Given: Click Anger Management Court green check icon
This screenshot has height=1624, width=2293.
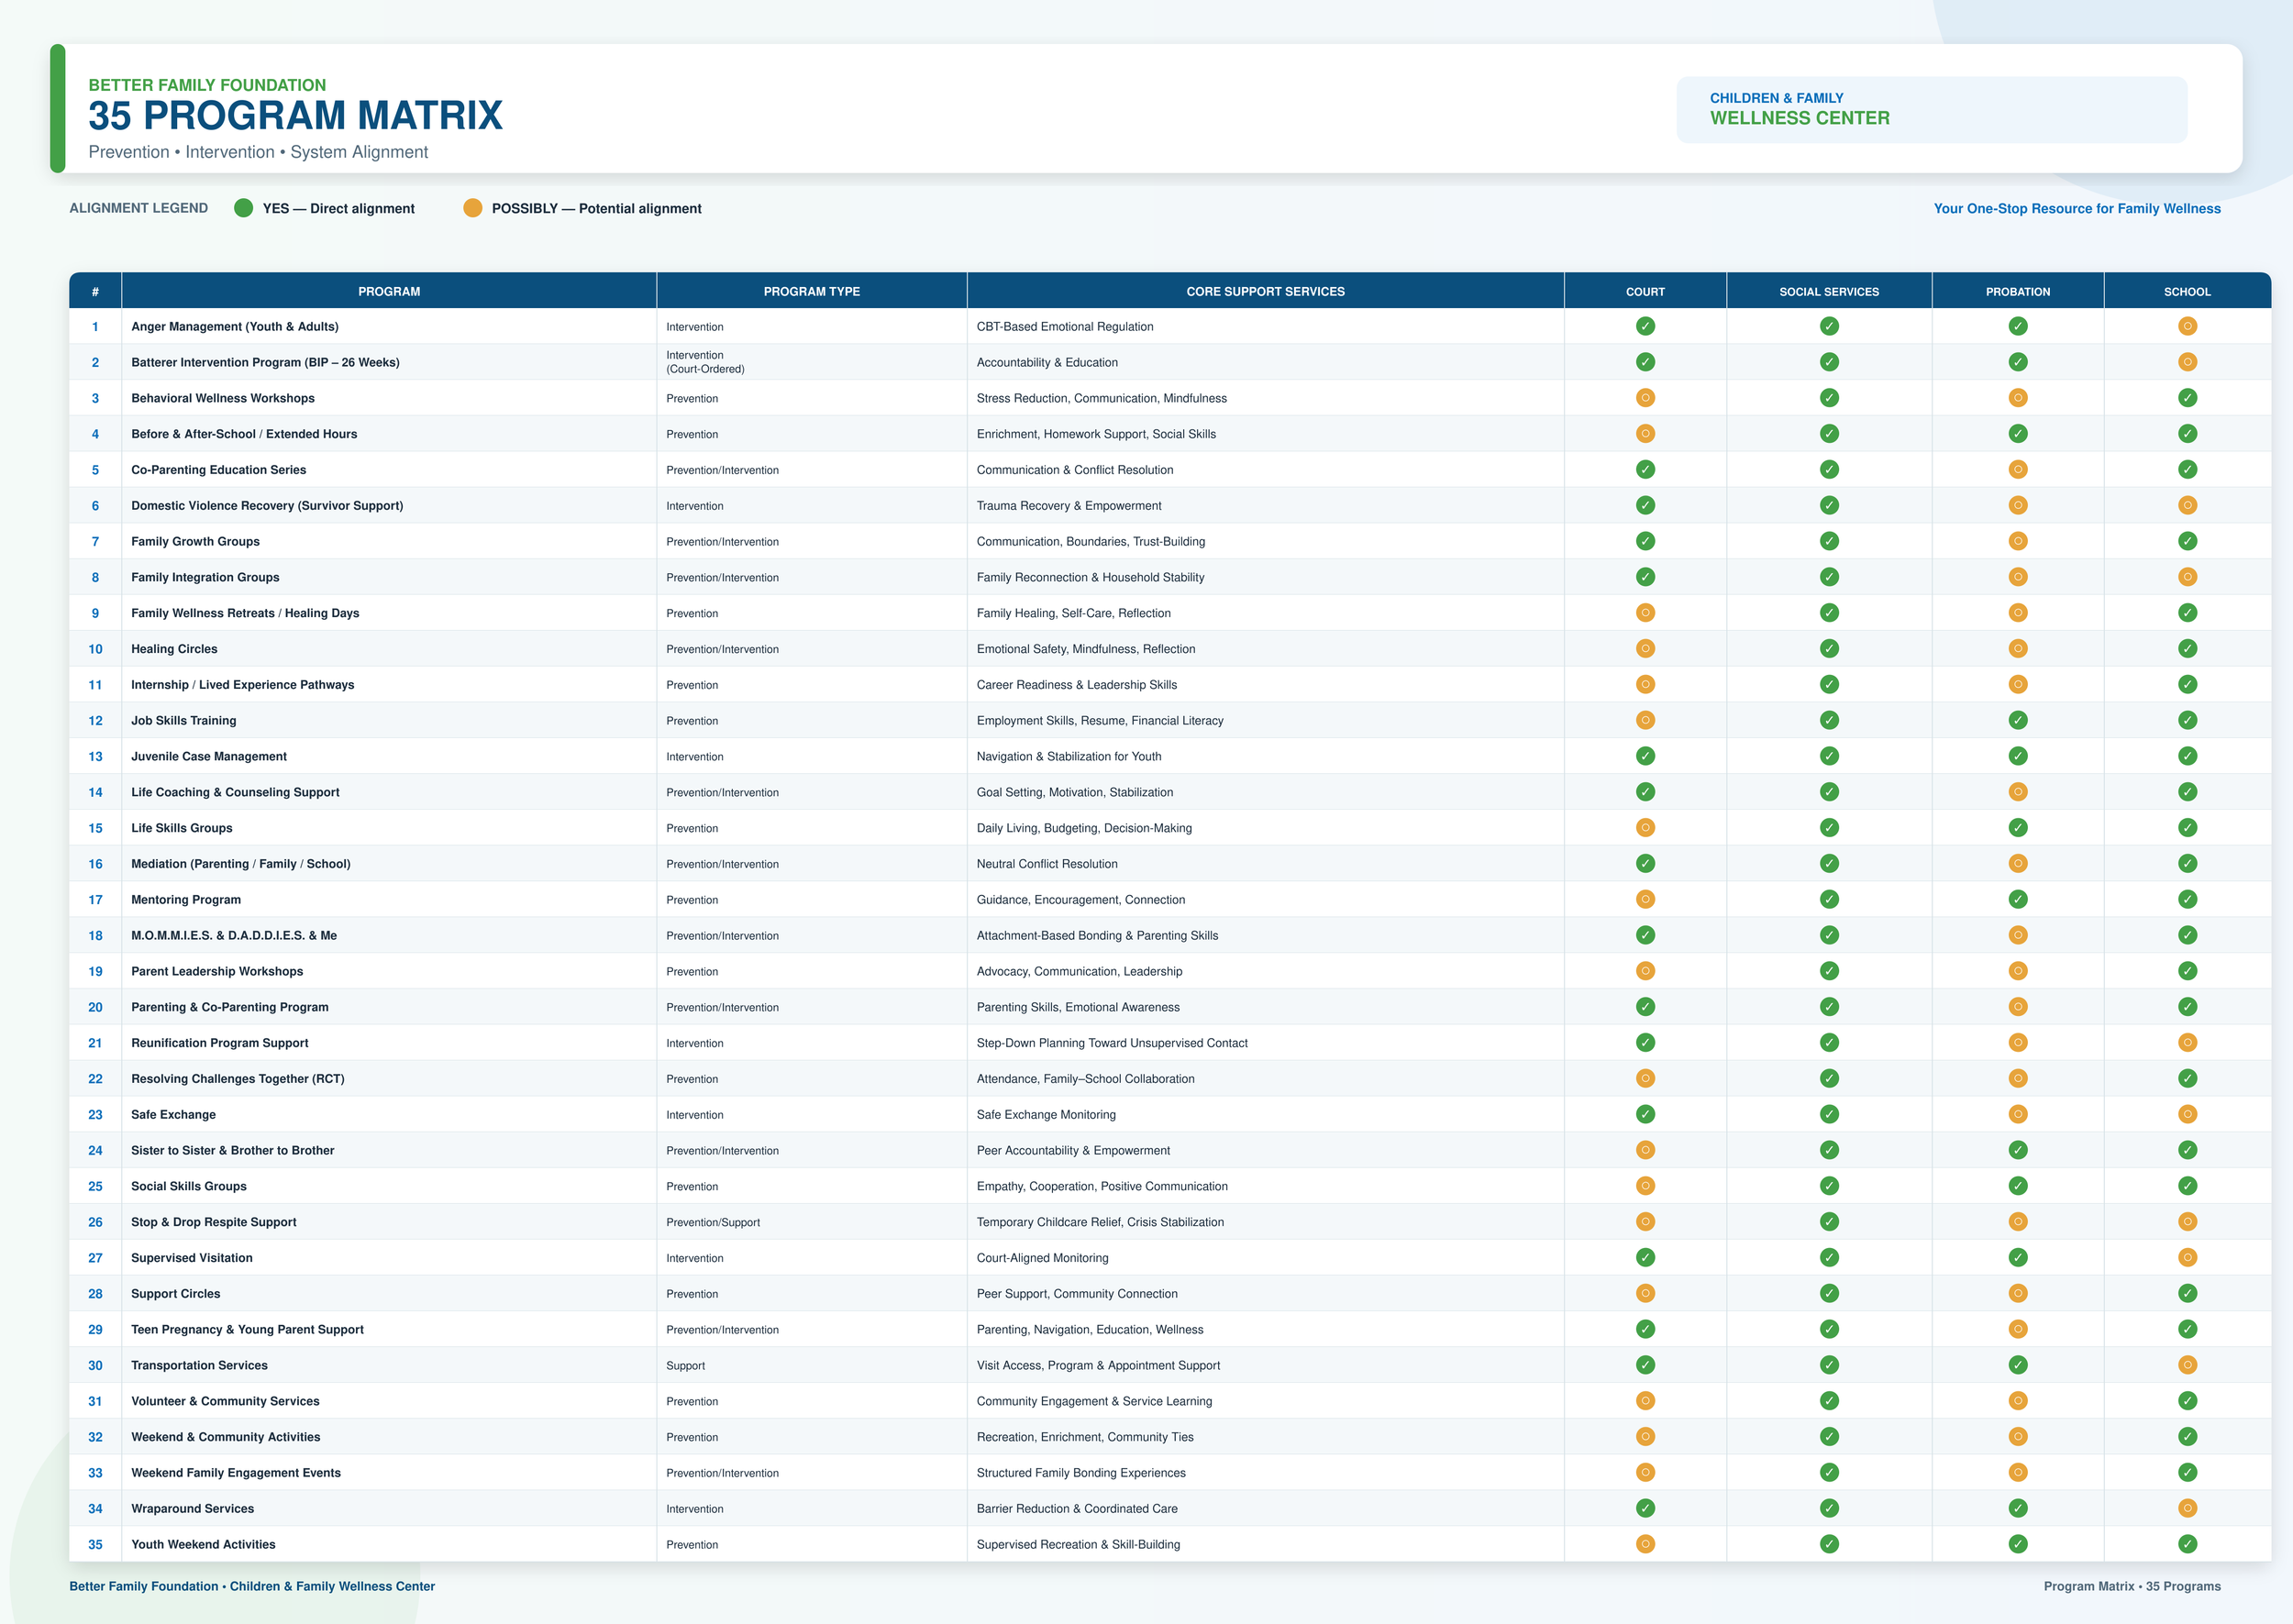Looking at the screenshot, I should point(1645,326).
